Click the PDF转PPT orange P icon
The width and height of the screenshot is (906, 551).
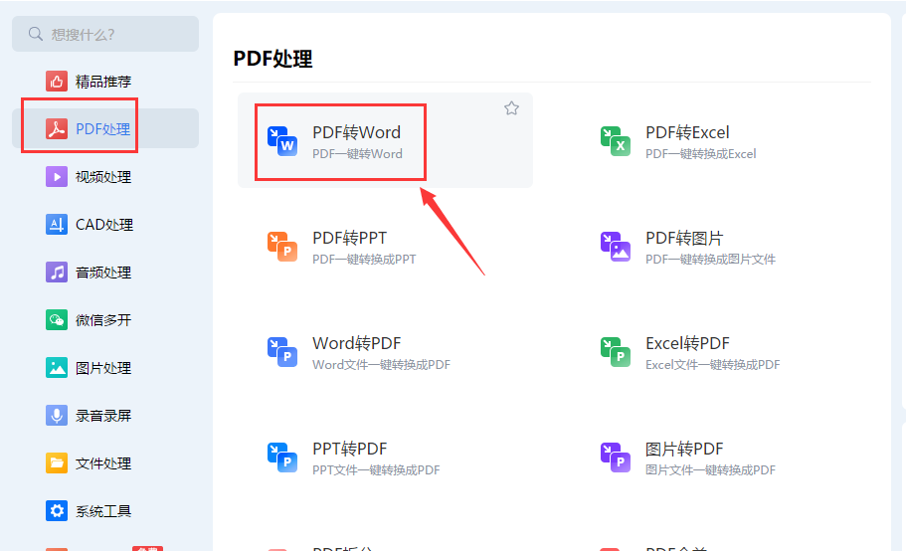(x=282, y=247)
